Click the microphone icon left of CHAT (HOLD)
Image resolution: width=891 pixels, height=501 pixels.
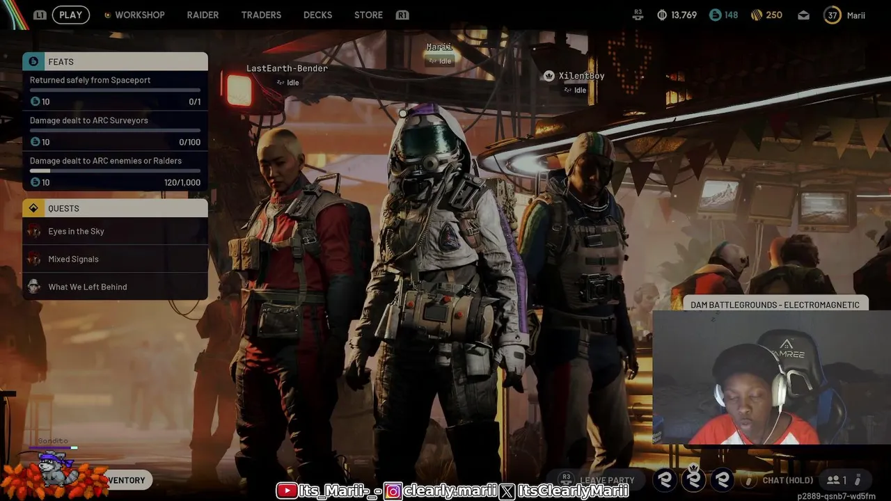coord(749,480)
